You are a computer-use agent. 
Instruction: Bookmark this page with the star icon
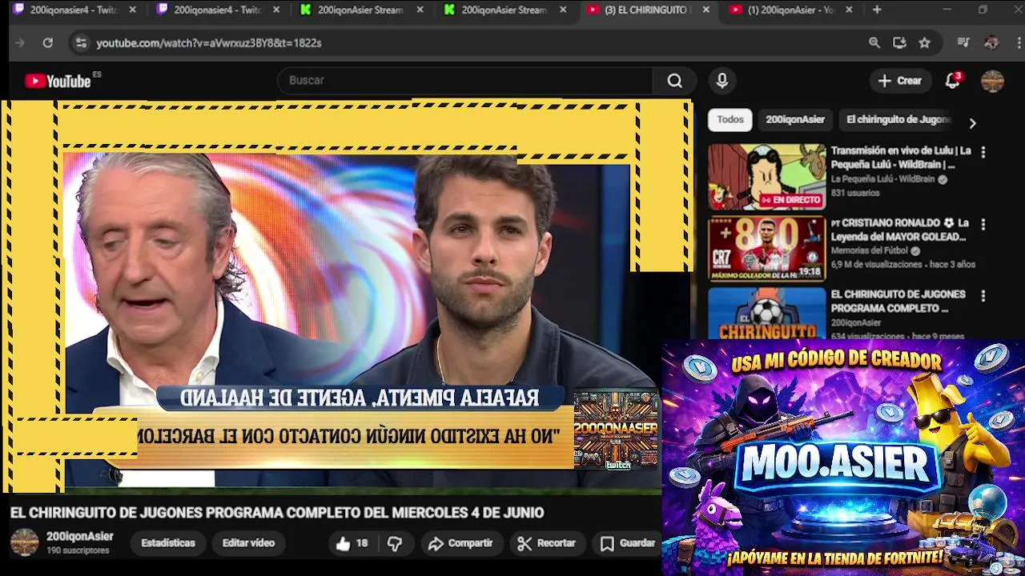pyautogui.click(x=925, y=43)
